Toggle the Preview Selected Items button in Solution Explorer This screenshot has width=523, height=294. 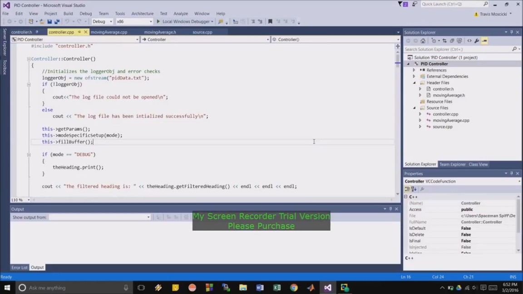(x=484, y=41)
